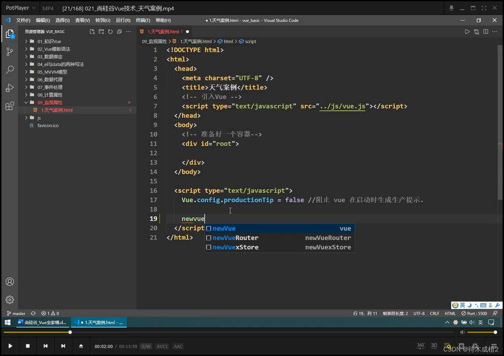The image size is (504, 356).
Task: Click the eject open-file button
Action: (81, 346)
